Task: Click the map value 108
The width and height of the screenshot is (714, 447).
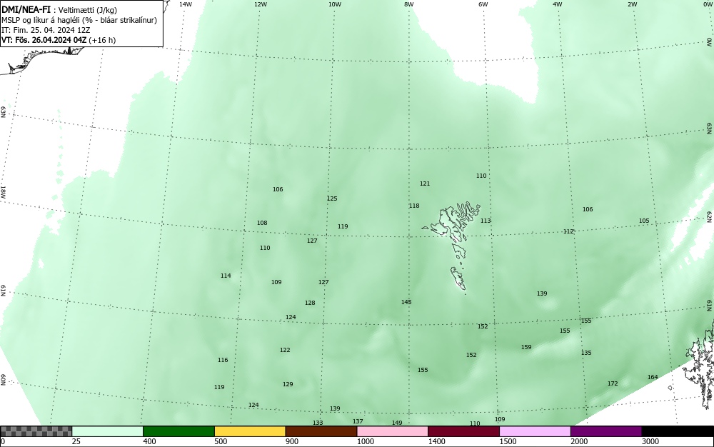Action: [262, 223]
